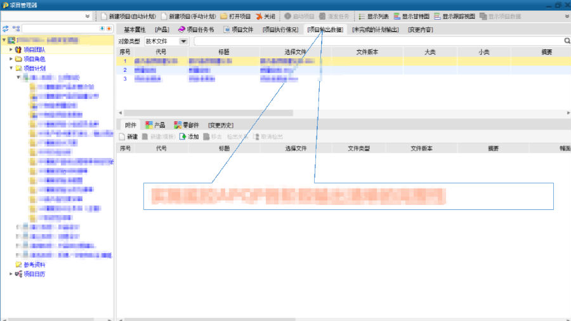
Task: Select row 1 in output data table
Action: click(x=344, y=61)
